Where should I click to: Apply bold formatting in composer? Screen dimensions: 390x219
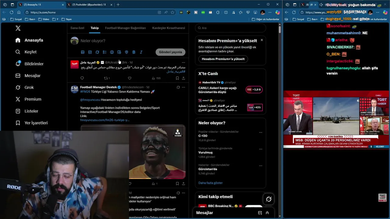134,52
